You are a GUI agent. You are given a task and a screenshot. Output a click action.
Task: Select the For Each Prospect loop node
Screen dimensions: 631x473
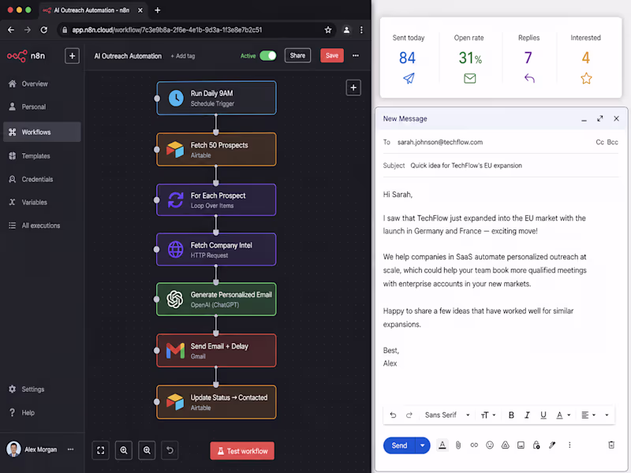tap(216, 200)
